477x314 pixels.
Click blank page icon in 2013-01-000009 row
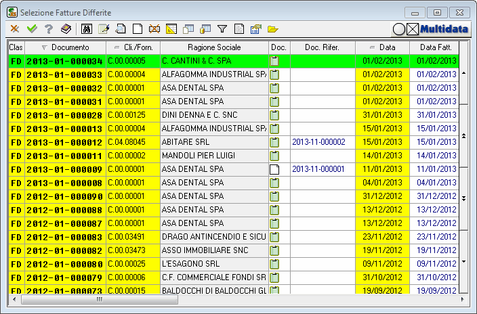(274, 169)
